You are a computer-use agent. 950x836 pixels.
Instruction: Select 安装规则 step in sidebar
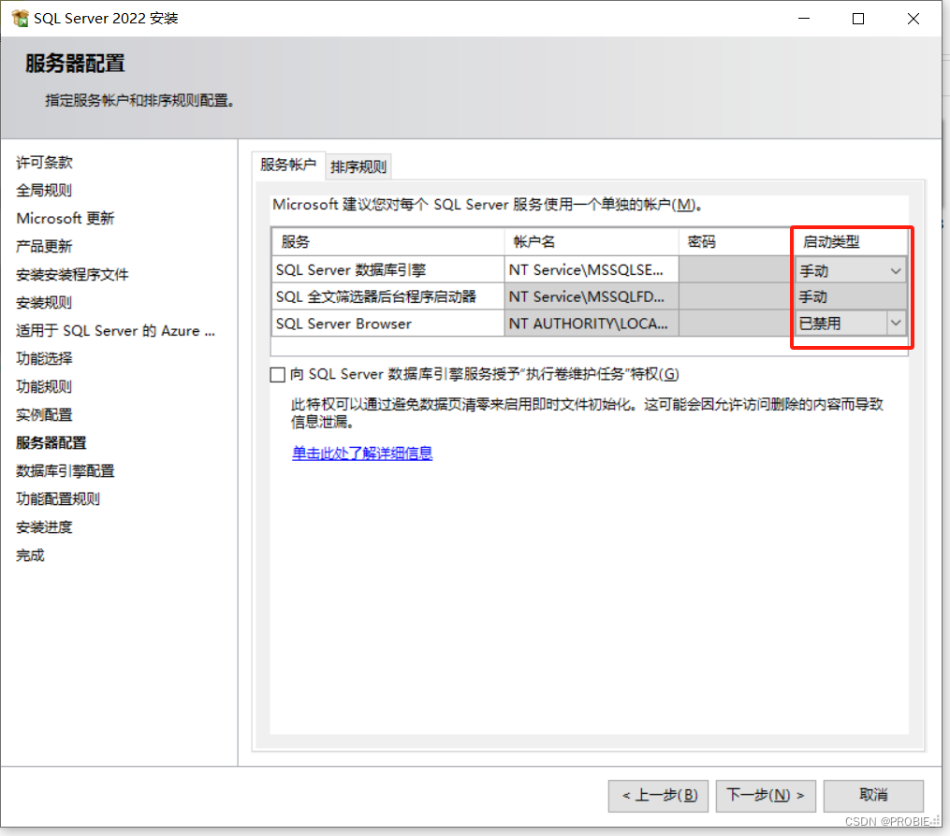(x=44, y=302)
